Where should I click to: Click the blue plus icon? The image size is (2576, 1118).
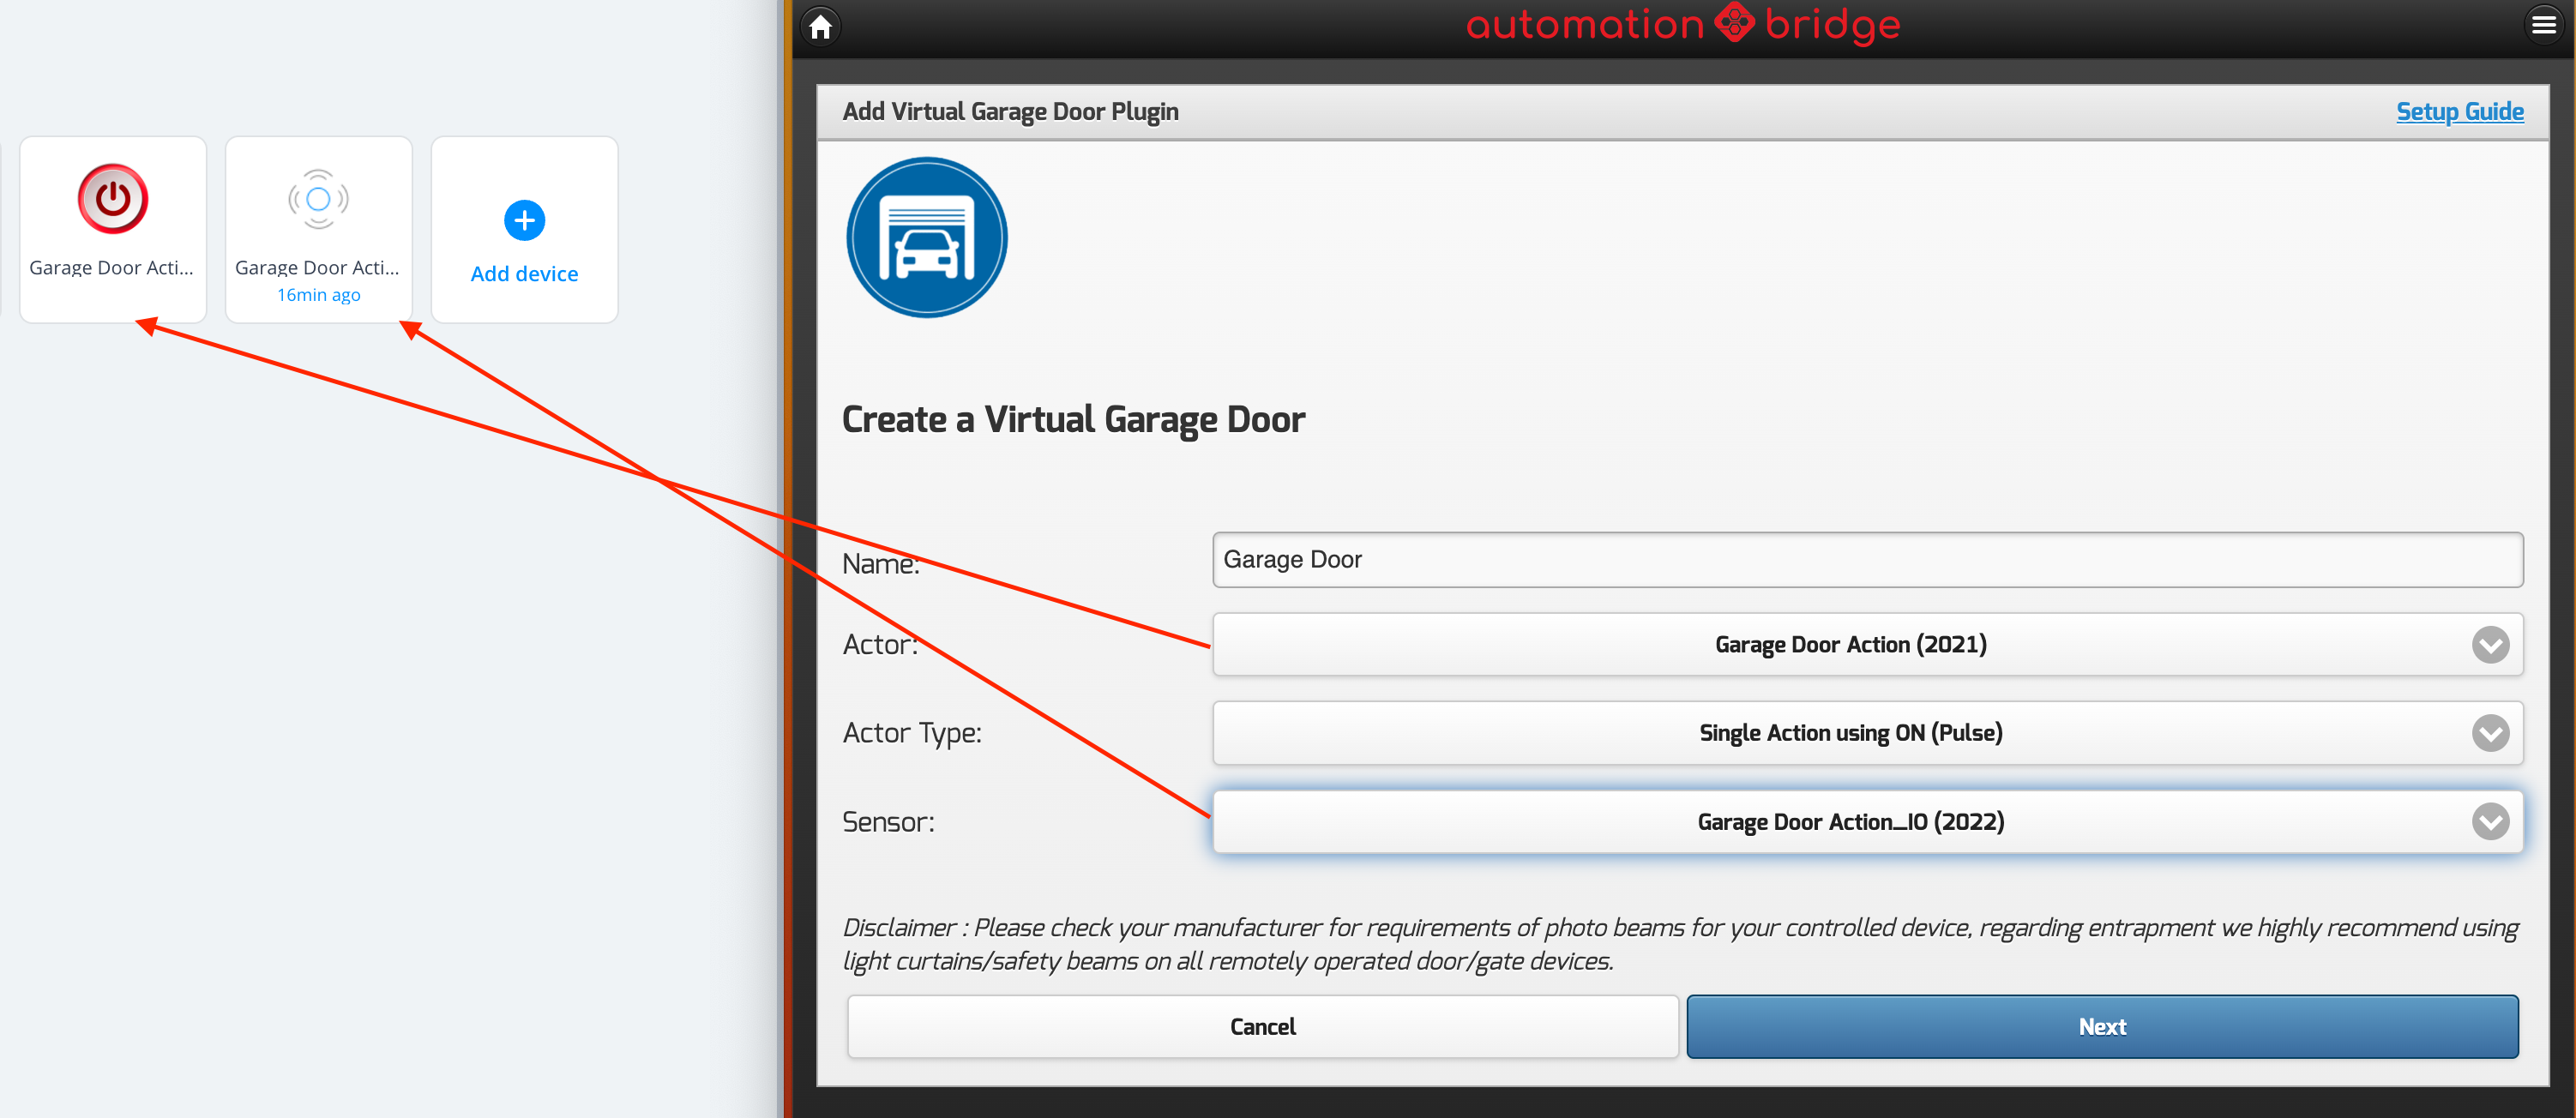pos(524,220)
